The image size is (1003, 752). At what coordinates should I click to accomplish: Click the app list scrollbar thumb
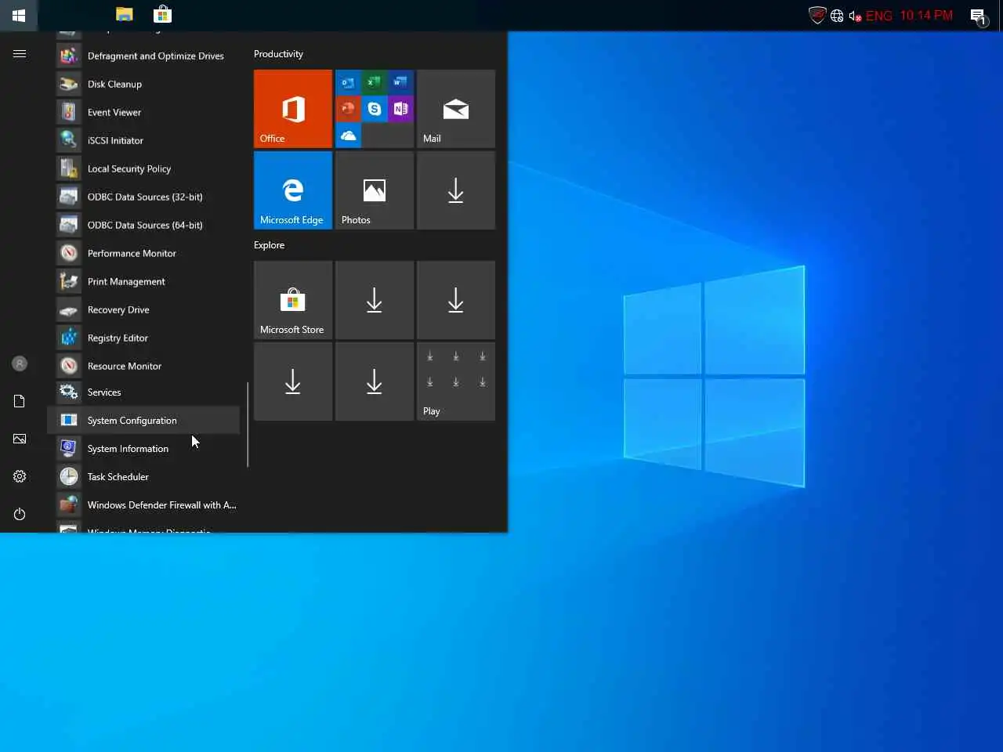248,425
